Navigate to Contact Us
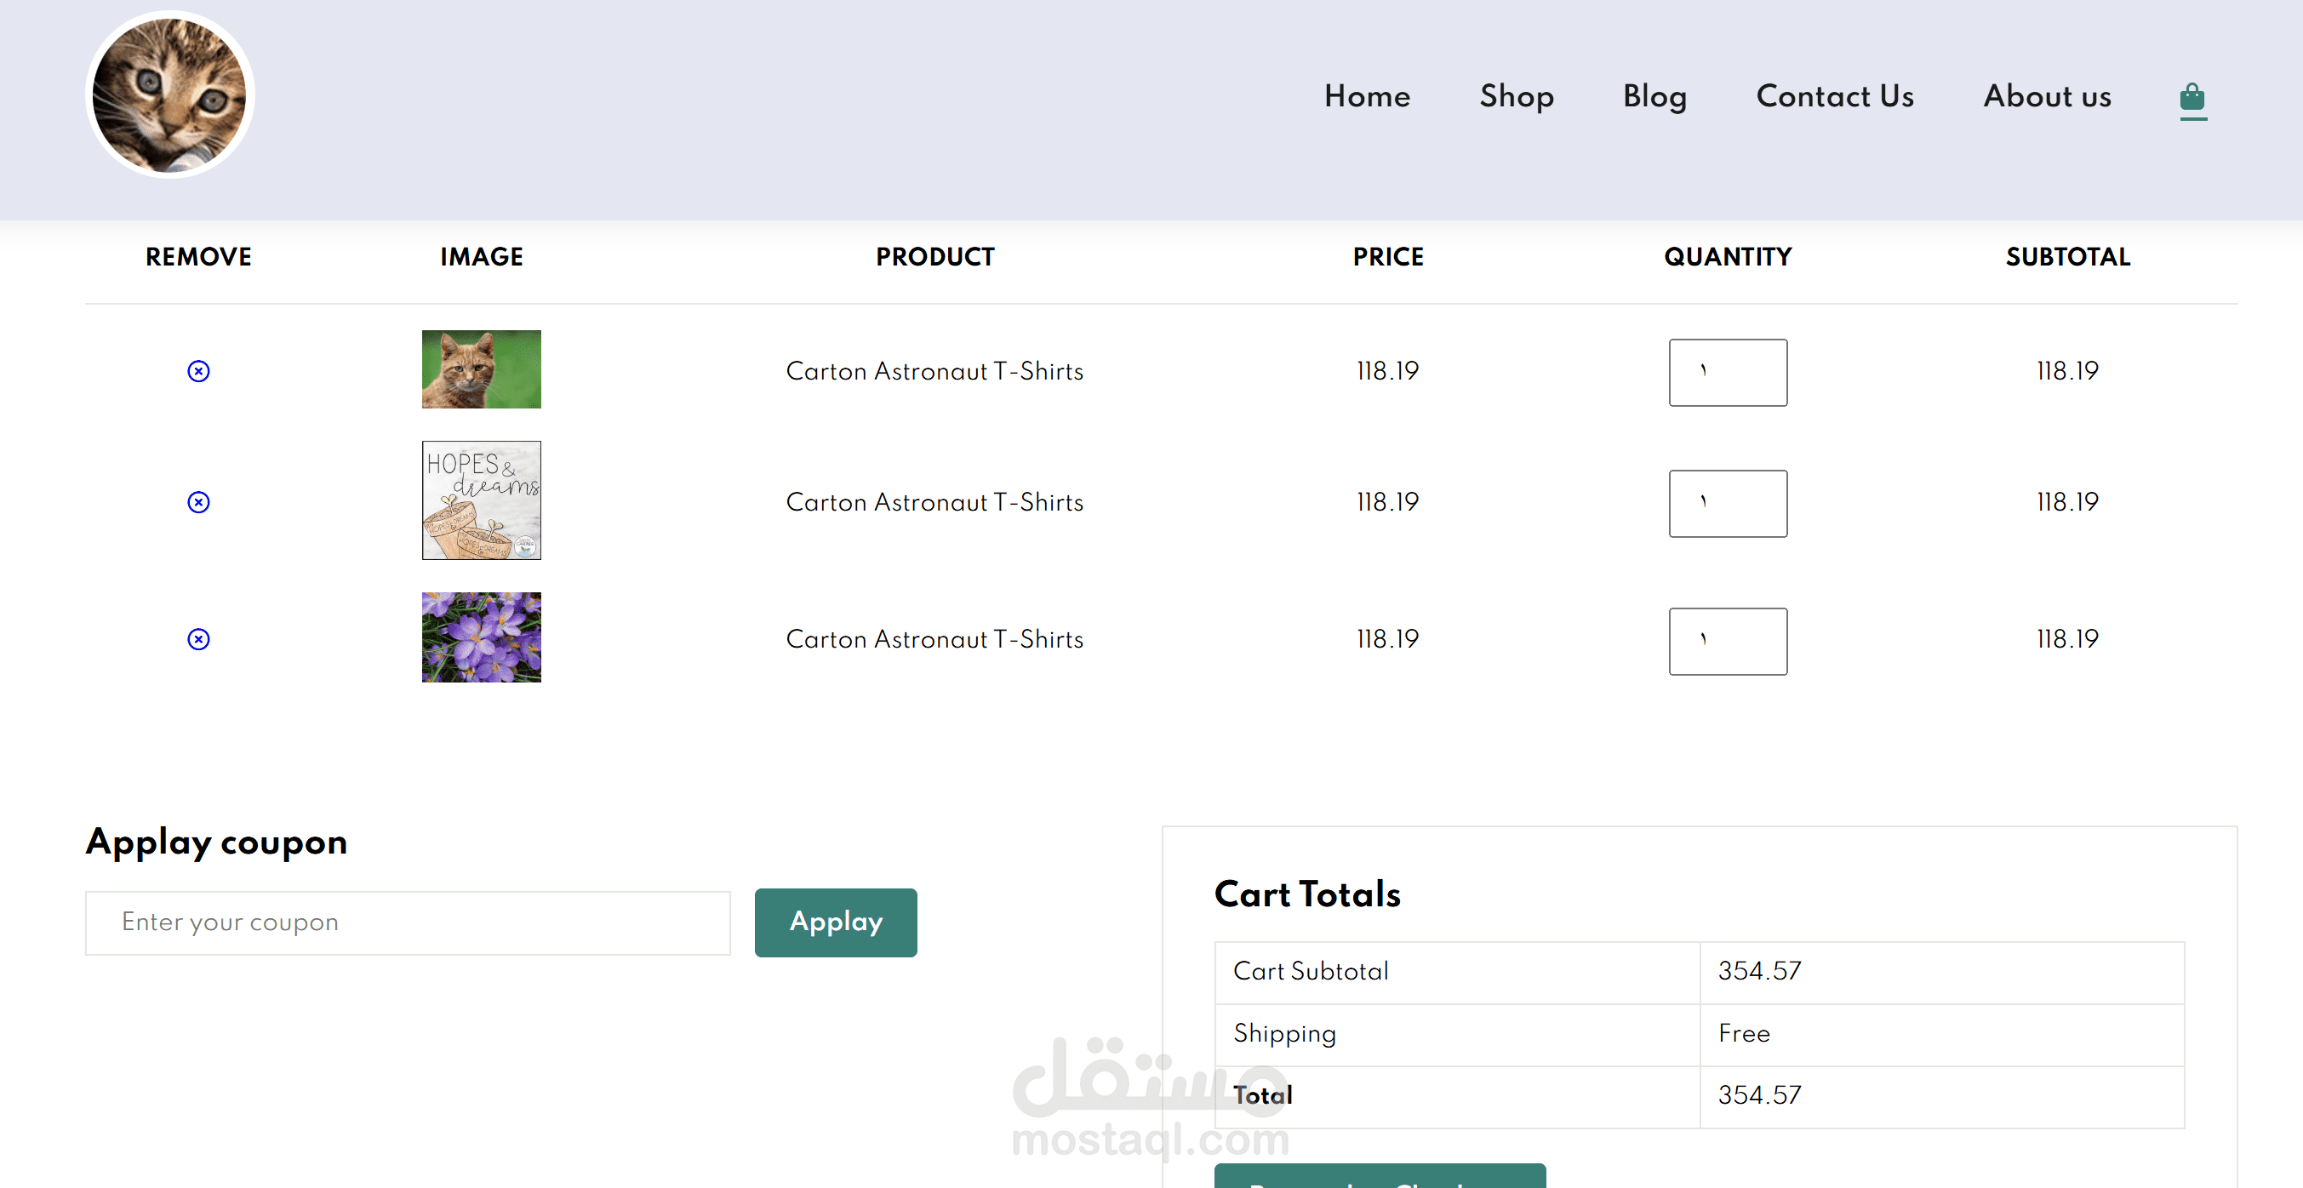 (x=1835, y=96)
